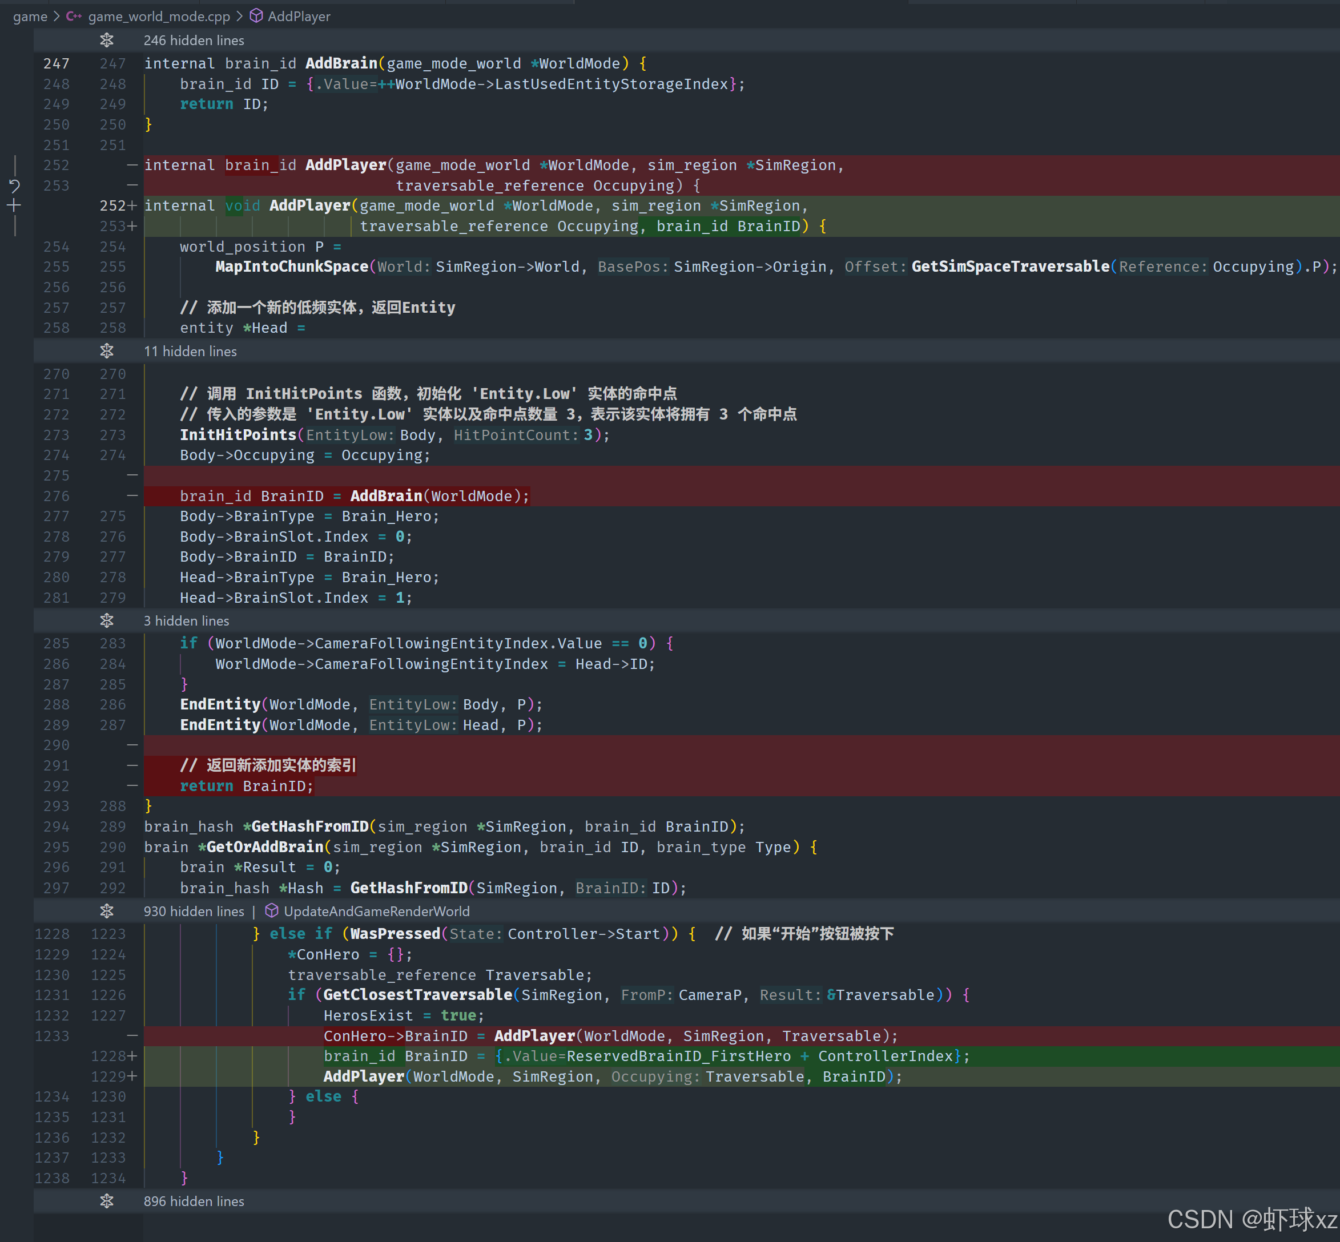Click the GetOrAddBrain function definition name
Screen dimensions: 1340x1242
tap(264, 847)
